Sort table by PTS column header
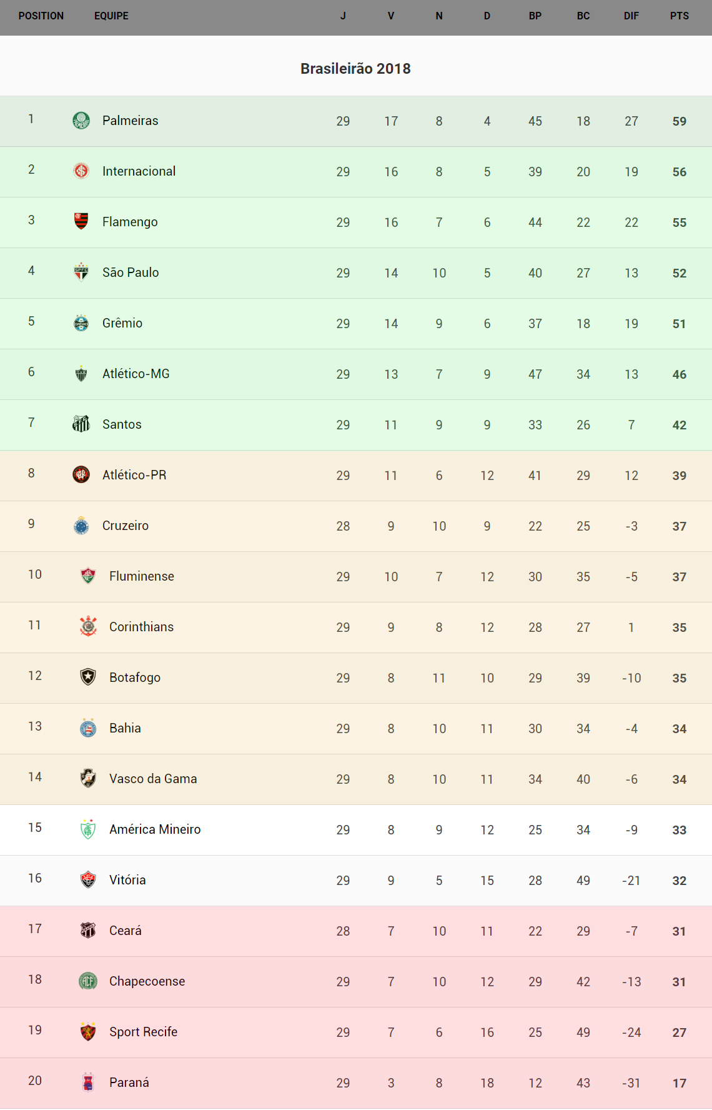 tap(679, 16)
